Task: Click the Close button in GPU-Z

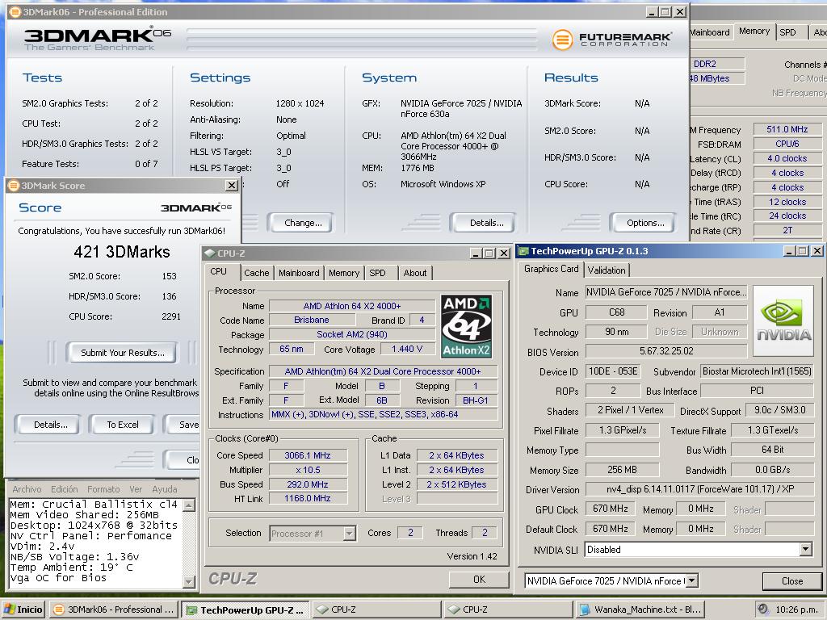Action: point(792,581)
